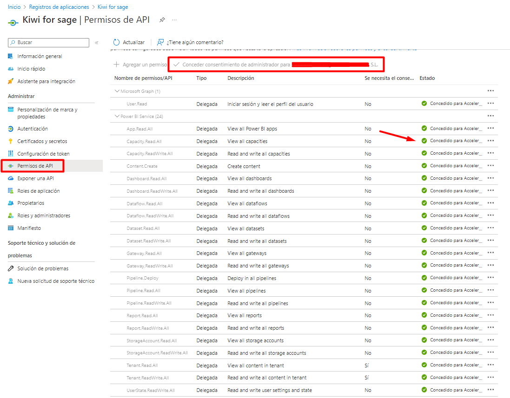Click the Se necesita el conse... column header
The width and height of the screenshot is (510, 398).
389,78
